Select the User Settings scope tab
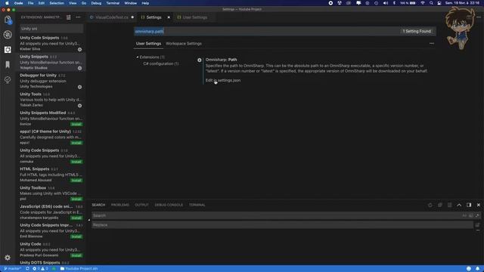The width and height of the screenshot is (484, 272). [148, 44]
